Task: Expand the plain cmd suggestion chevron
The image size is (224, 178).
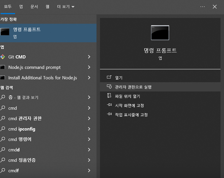Action: 89,108
